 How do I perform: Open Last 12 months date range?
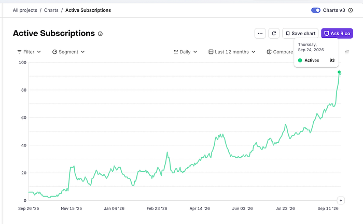(232, 52)
